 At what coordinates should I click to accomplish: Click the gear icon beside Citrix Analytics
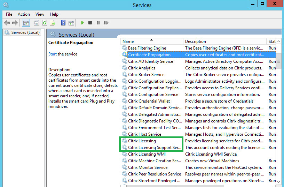[125, 68]
